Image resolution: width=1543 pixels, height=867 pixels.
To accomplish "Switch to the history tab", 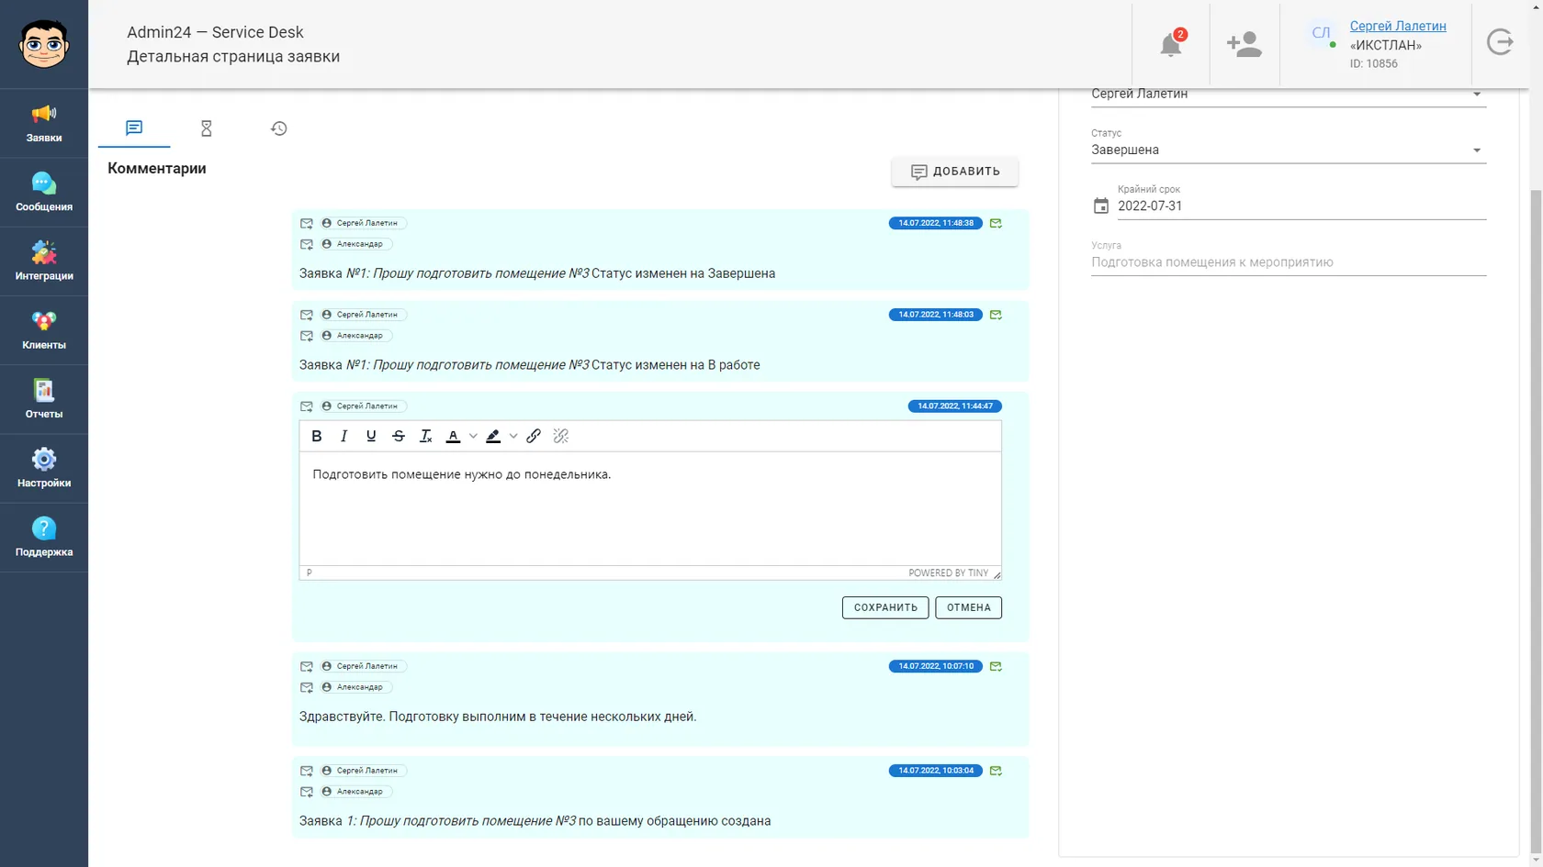I will pyautogui.click(x=279, y=128).
